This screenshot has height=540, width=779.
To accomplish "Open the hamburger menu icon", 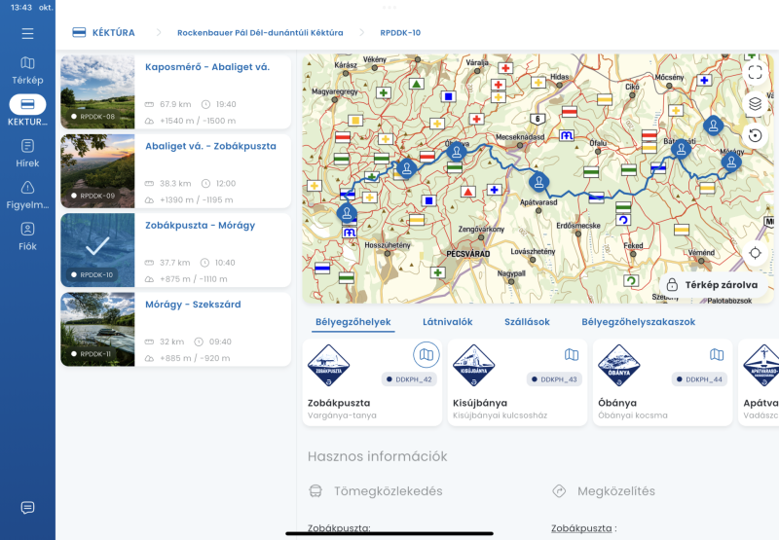I will tap(27, 34).
